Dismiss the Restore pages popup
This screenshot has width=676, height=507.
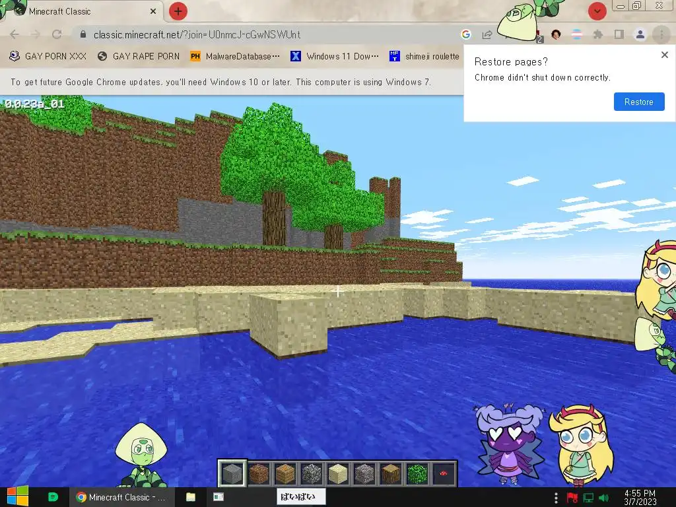(x=664, y=55)
